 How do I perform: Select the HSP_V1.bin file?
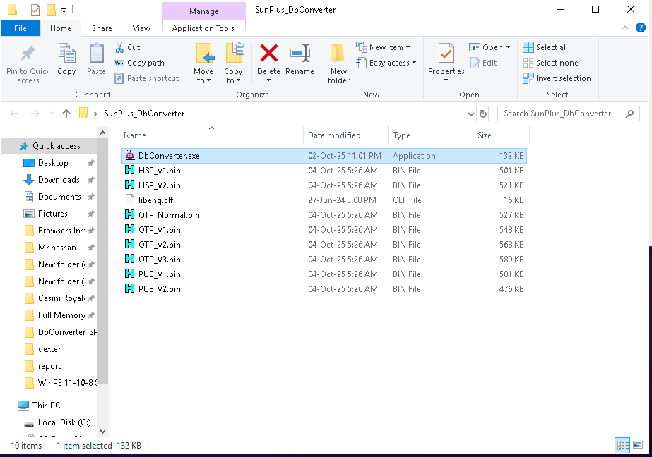324,171
